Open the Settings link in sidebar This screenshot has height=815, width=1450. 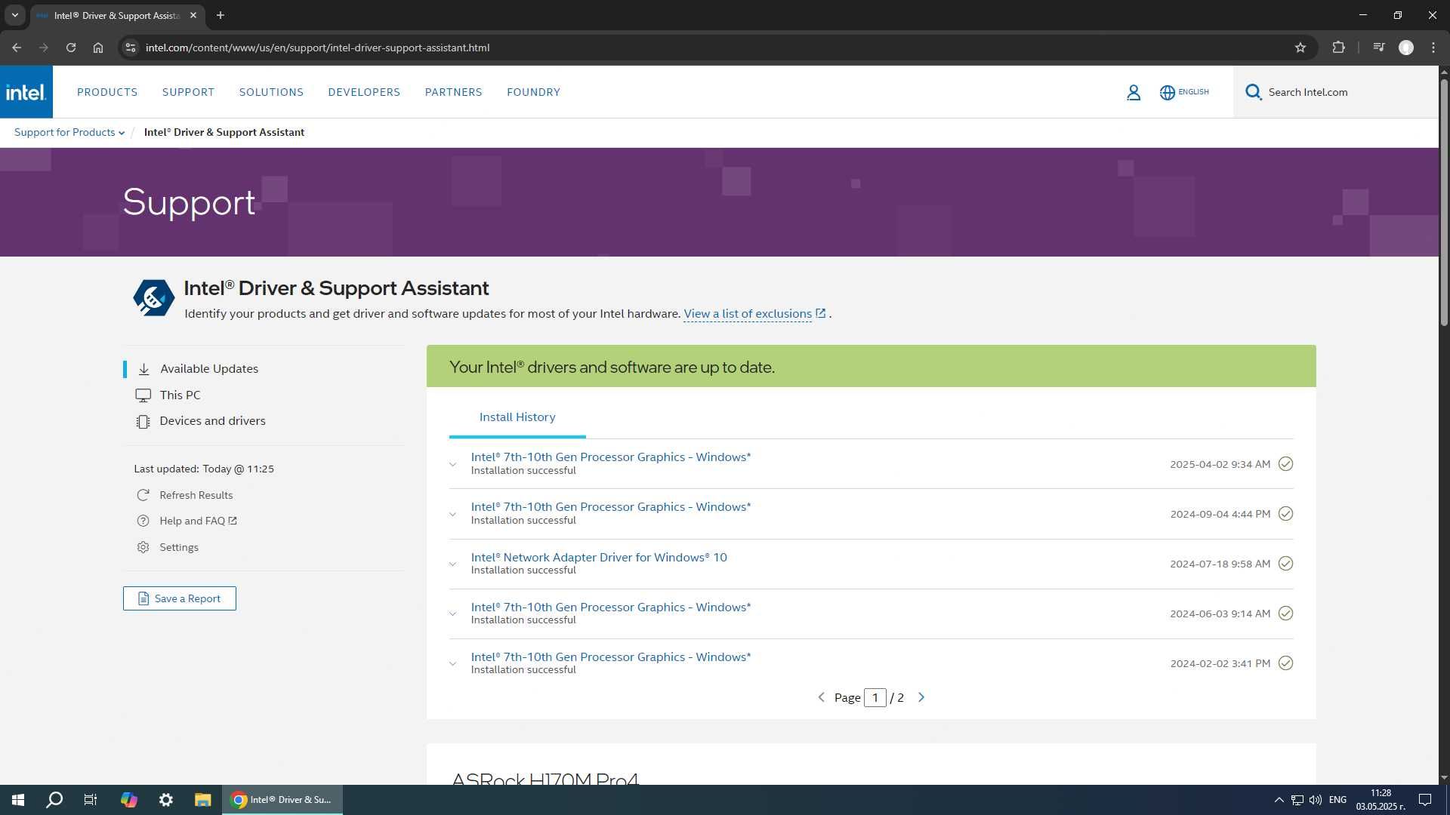tap(179, 547)
